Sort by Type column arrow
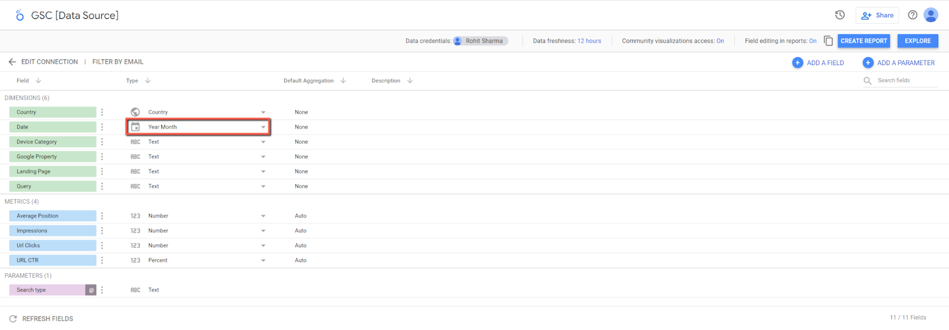This screenshot has height=330, width=949. coord(148,81)
